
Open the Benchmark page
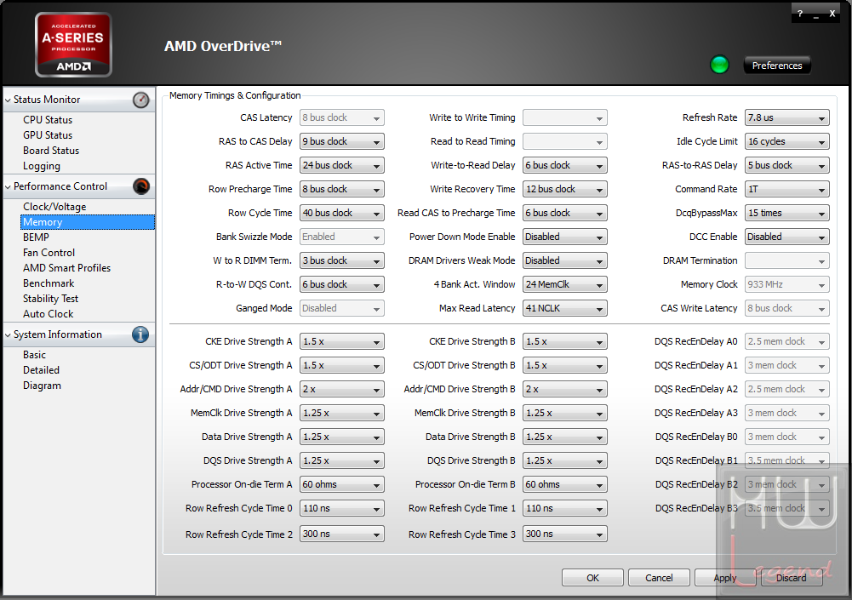coord(49,283)
